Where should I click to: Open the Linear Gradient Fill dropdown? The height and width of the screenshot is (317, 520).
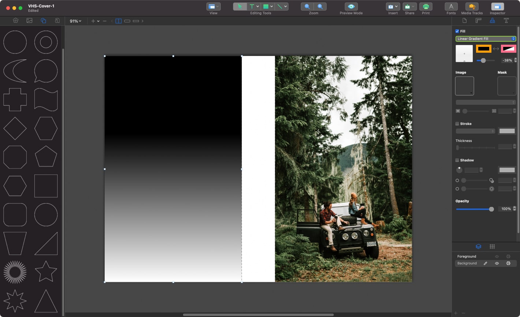486,39
